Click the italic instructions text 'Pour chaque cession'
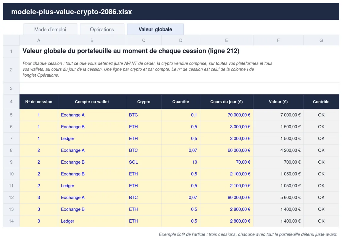The height and width of the screenshot is (240, 342). (x=147, y=69)
